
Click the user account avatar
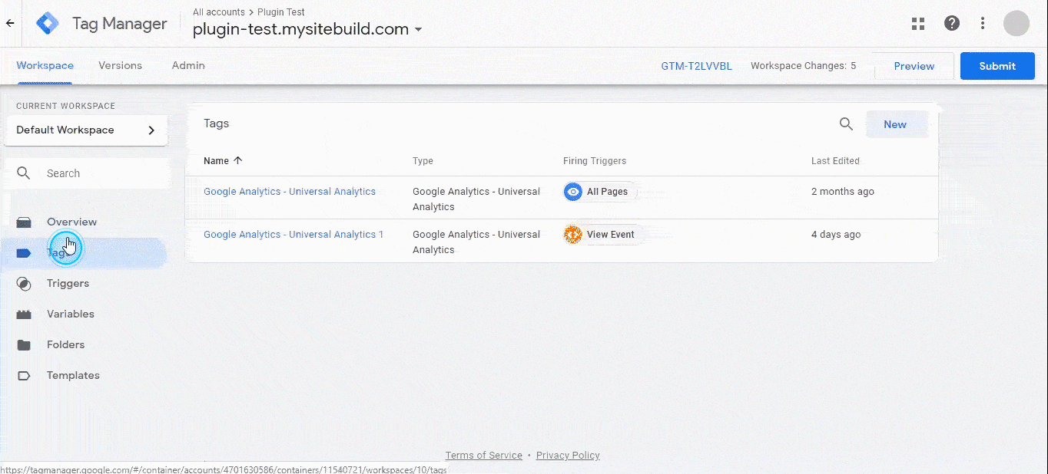click(1016, 23)
